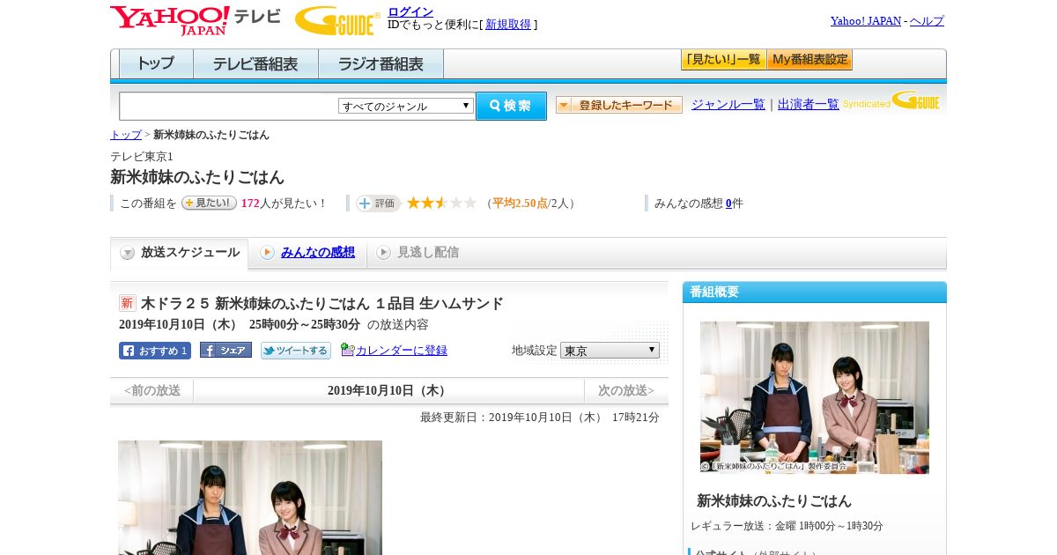Click the 見たい! add button
The image size is (1057, 555).
pyautogui.click(x=209, y=203)
